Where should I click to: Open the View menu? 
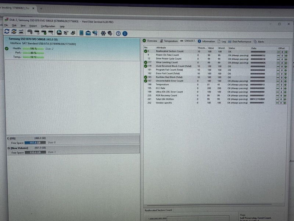pyautogui.click(x=23, y=25)
